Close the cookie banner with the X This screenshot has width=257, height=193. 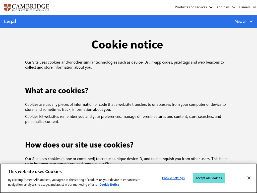tap(249, 178)
